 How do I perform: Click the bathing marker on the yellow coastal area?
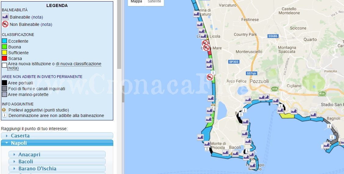tap(294, 111)
